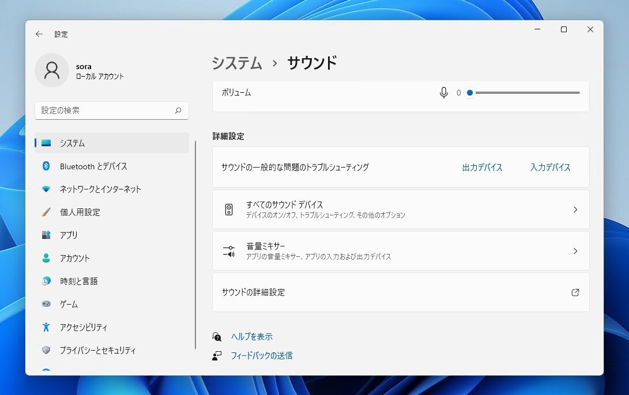629x395 pixels.
Task: Open アプリ settings category
Action: 111,235
